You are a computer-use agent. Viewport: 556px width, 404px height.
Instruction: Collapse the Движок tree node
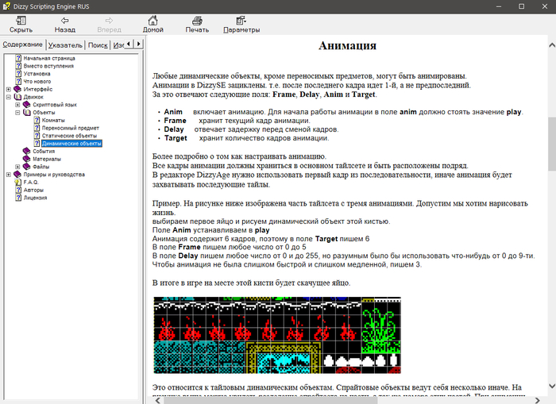9,97
